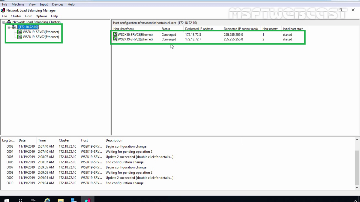Open Task View on the taskbar
Image resolution: width=360 pixels, height=202 pixels.
33,200
